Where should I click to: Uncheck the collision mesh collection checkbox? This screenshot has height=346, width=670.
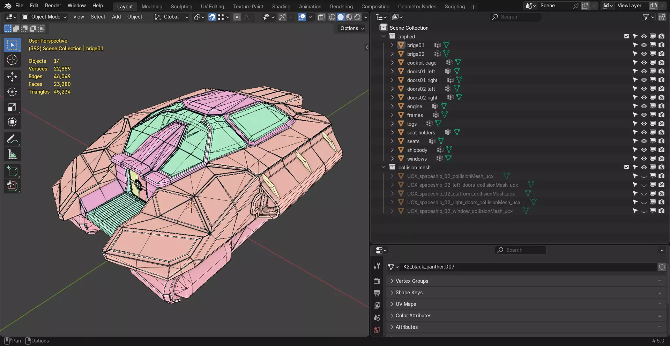pos(626,167)
